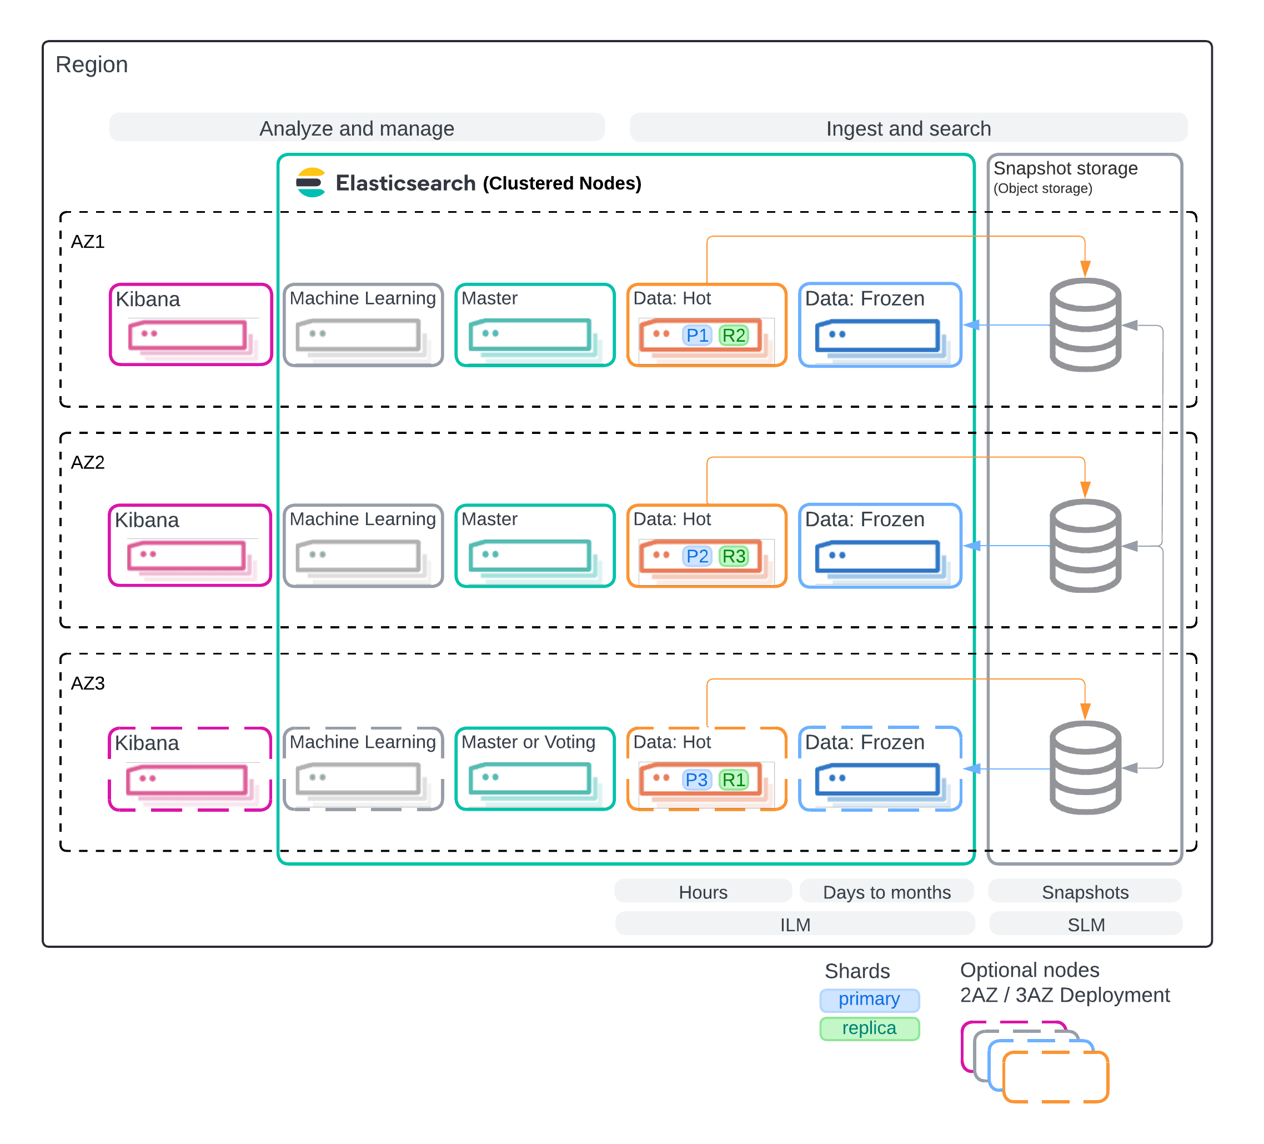Screen dimensions: 1264x1144
Task: Select the Master or Voting node in AZ3
Action: pyautogui.click(x=535, y=767)
